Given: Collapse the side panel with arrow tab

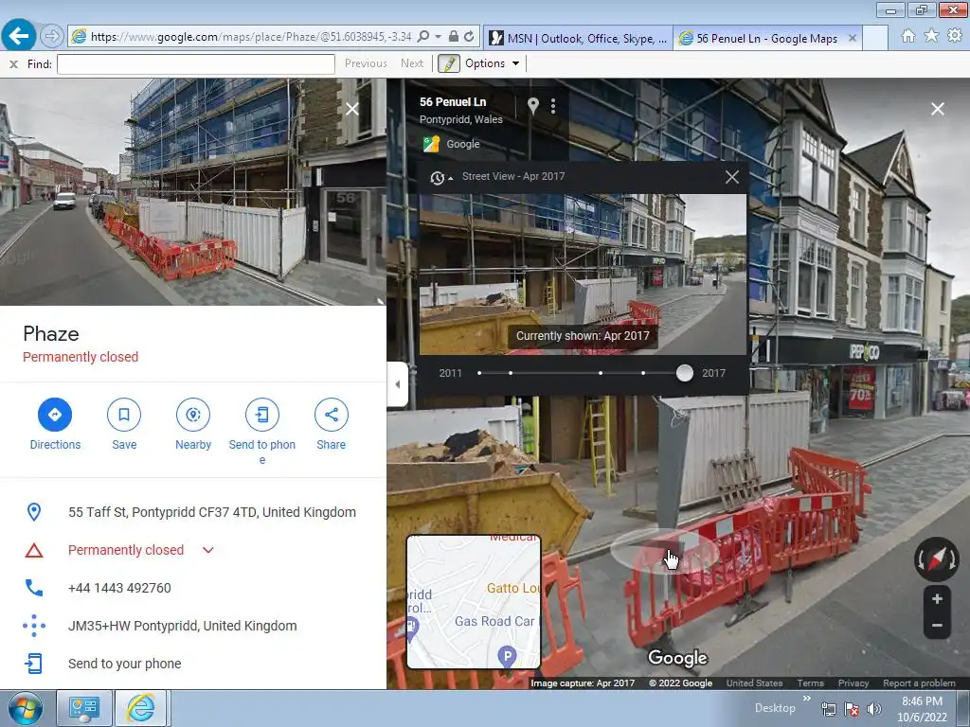Looking at the screenshot, I should pyautogui.click(x=397, y=384).
